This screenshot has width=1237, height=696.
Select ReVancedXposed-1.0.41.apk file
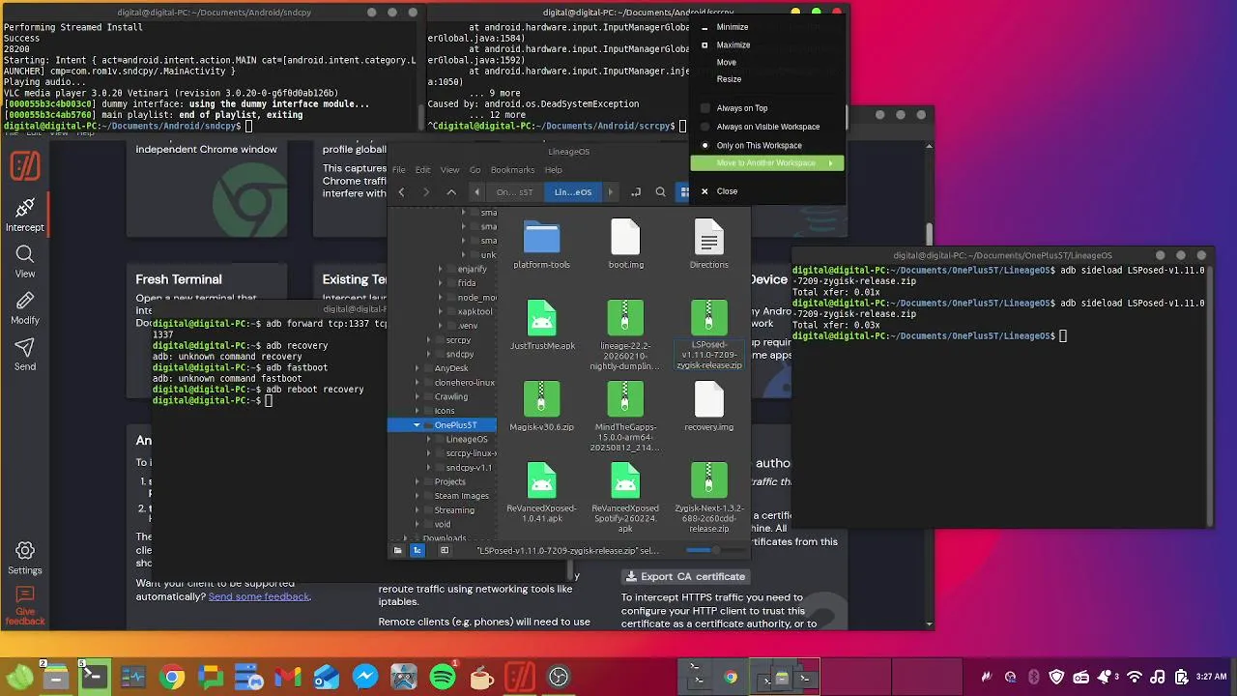click(541, 493)
